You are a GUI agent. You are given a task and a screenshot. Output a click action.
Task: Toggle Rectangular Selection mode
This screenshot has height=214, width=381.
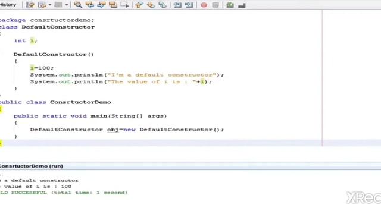124,5
